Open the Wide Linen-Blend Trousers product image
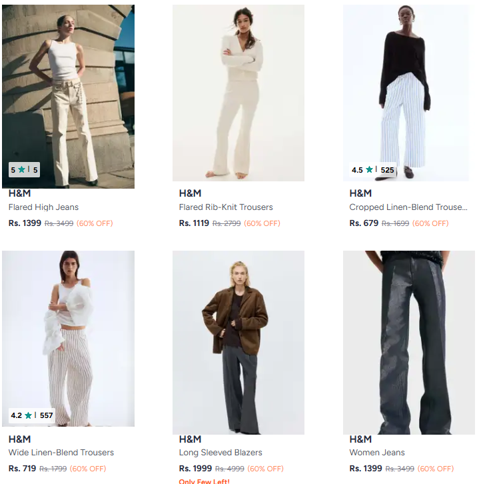 [68, 338]
